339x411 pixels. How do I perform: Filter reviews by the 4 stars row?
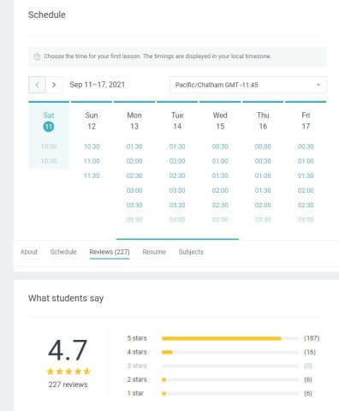click(222, 352)
